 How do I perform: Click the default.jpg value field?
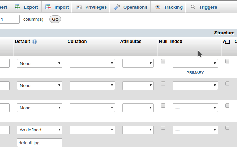(x=39, y=143)
